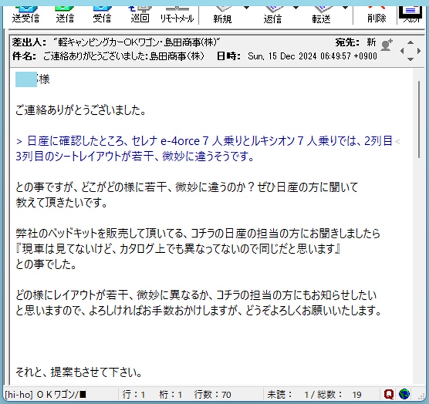Click the 受信 receive toolbar button
The height and width of the screenshot is (404, 429).
[x=102, y=16]
